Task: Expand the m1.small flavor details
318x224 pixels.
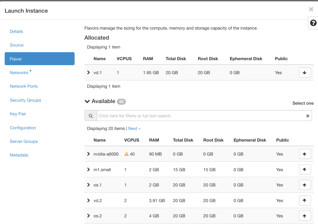Action: [88, 169]
